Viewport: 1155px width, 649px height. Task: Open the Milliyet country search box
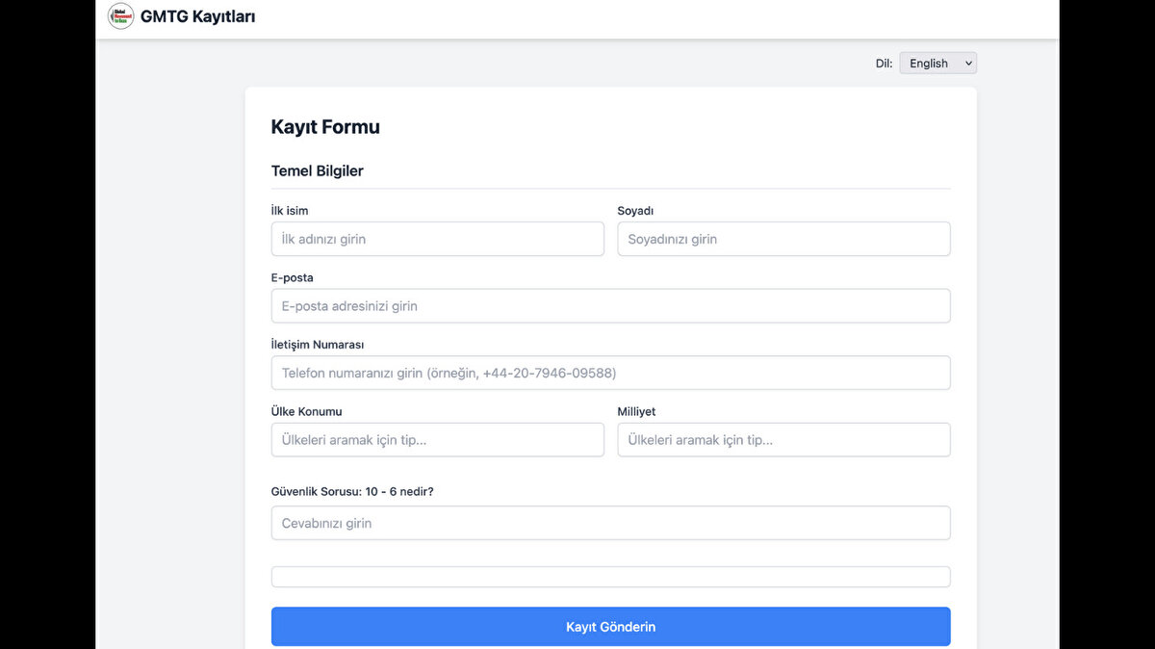(783, 440)
